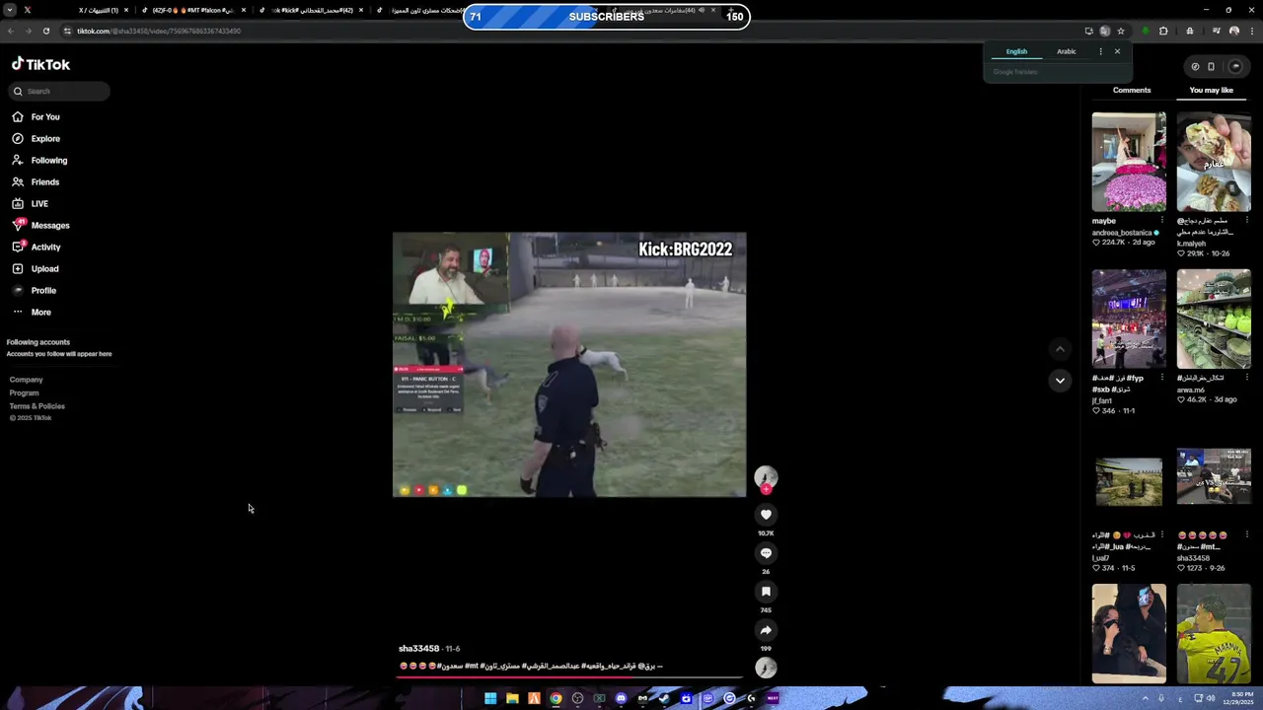Screen dimensions: 1263x710
Task: Go back in browser history
Action: click(x=11, y=31)
